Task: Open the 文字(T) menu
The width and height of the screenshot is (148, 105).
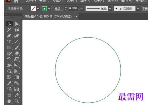Action: coord(72,1)
